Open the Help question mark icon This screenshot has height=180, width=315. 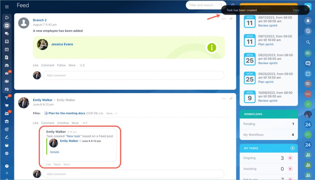pyautogui.click(x=7, y=166)
